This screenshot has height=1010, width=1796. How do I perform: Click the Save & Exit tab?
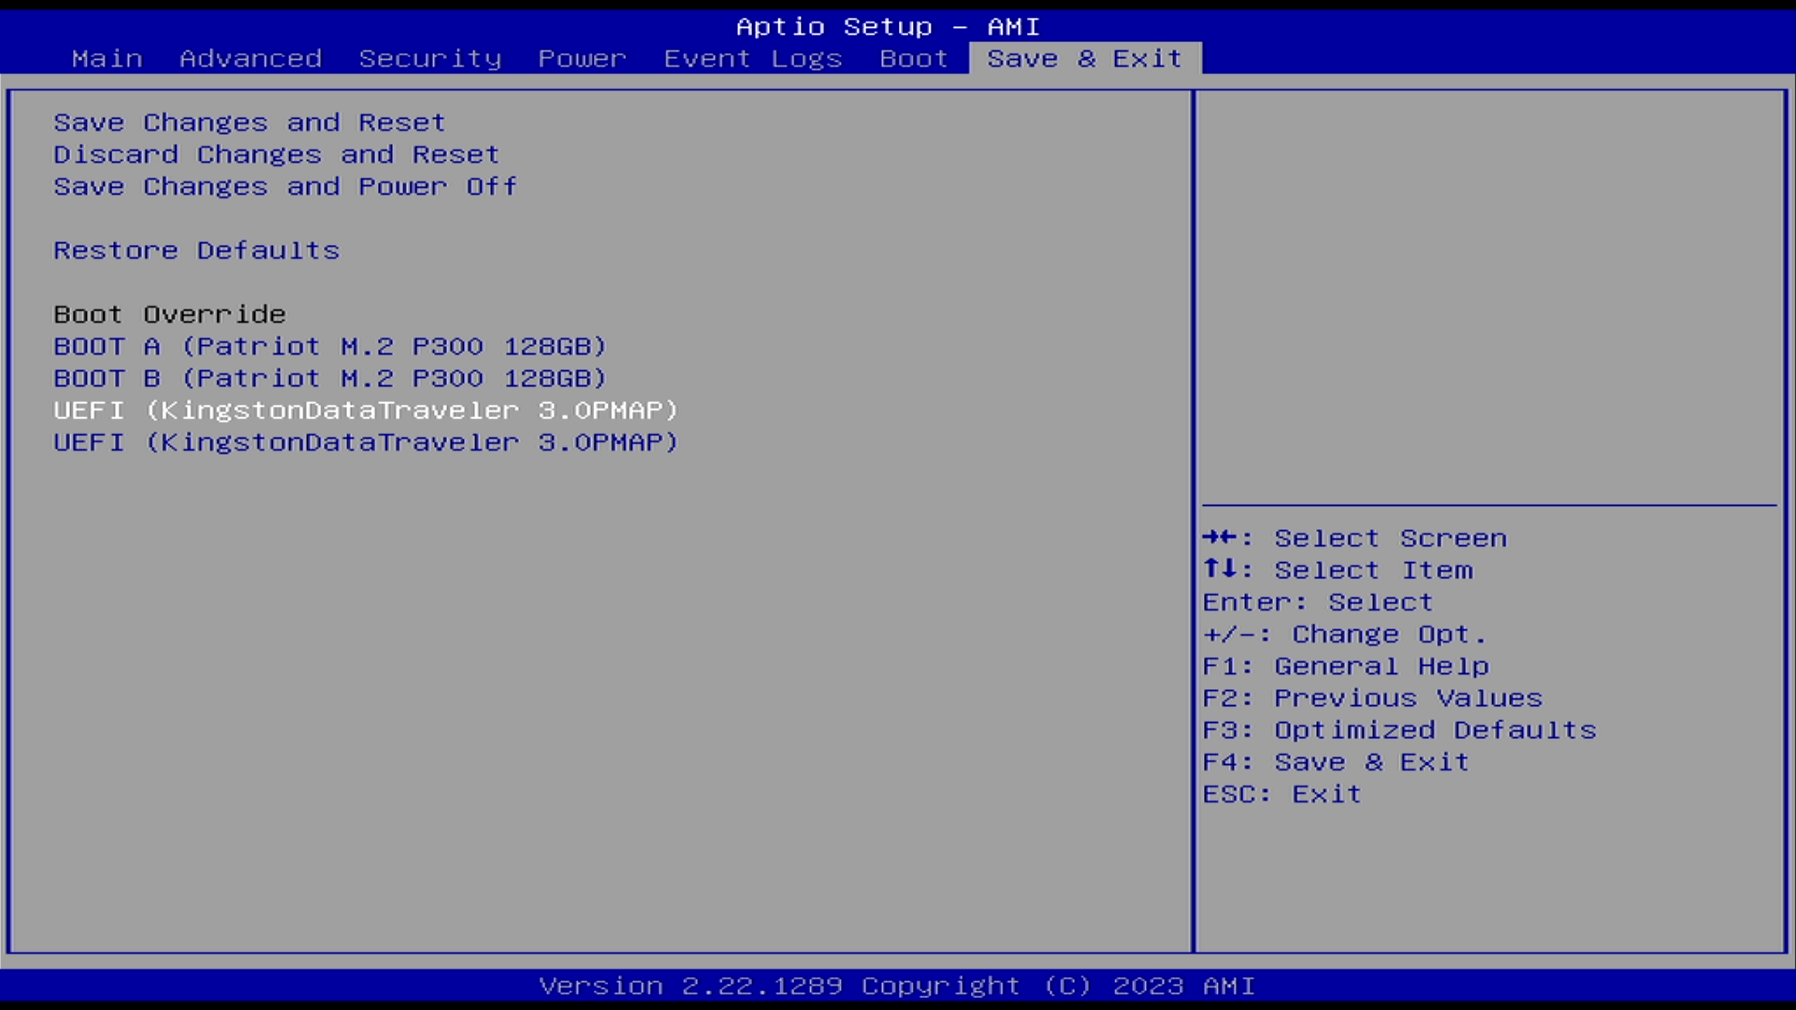point(1085,58)
